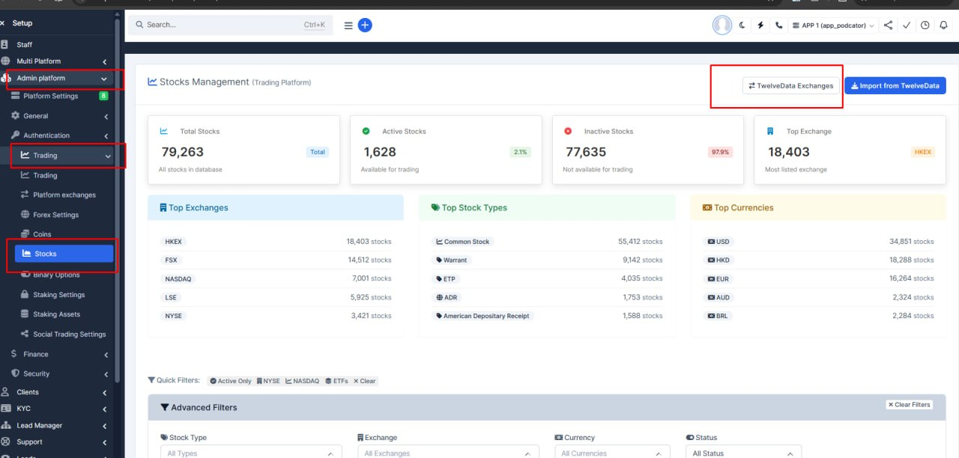Expand the Security submenu
The height and width of the screenshot is (458, 959).
click(106, 374)
